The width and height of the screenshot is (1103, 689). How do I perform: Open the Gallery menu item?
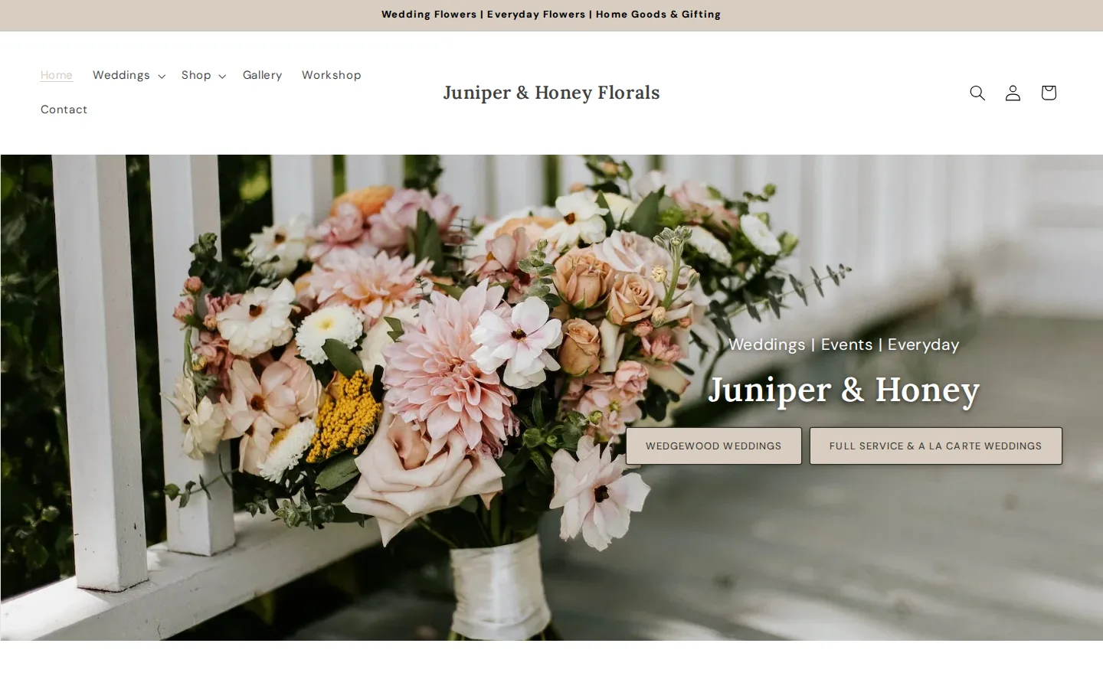tap(262, 75)
